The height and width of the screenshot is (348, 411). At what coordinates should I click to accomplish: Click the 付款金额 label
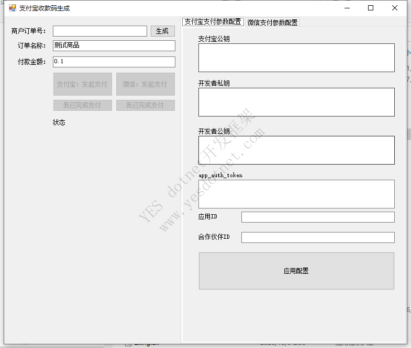[32, 62]
